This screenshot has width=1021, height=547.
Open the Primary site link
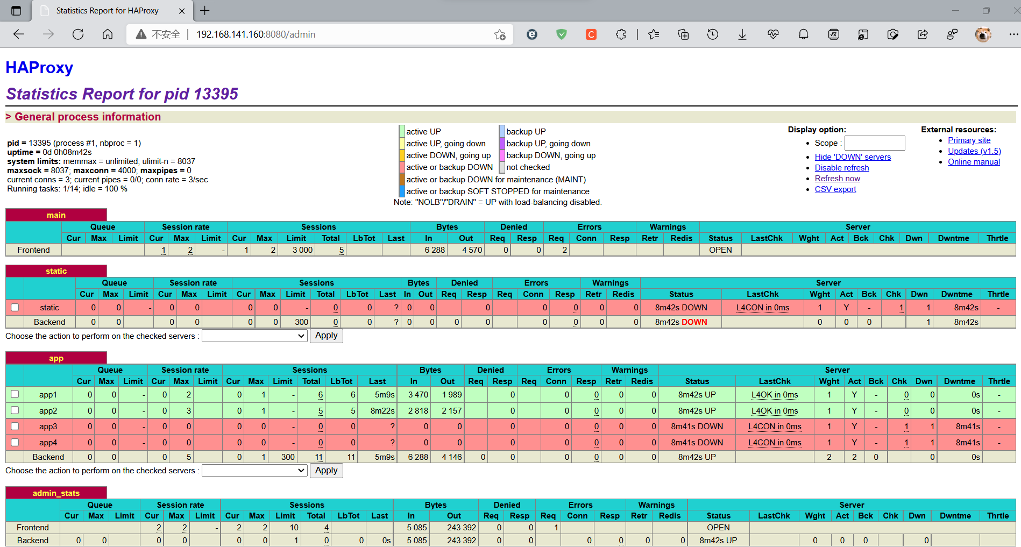click(969, 140)
